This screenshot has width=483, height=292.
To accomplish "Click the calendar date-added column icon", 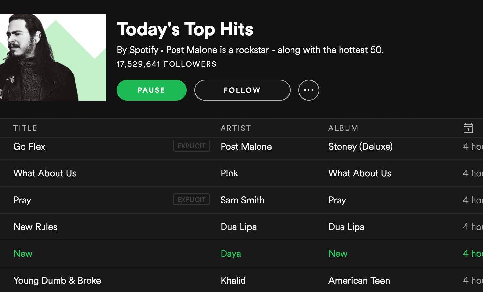I will [468, 128].
